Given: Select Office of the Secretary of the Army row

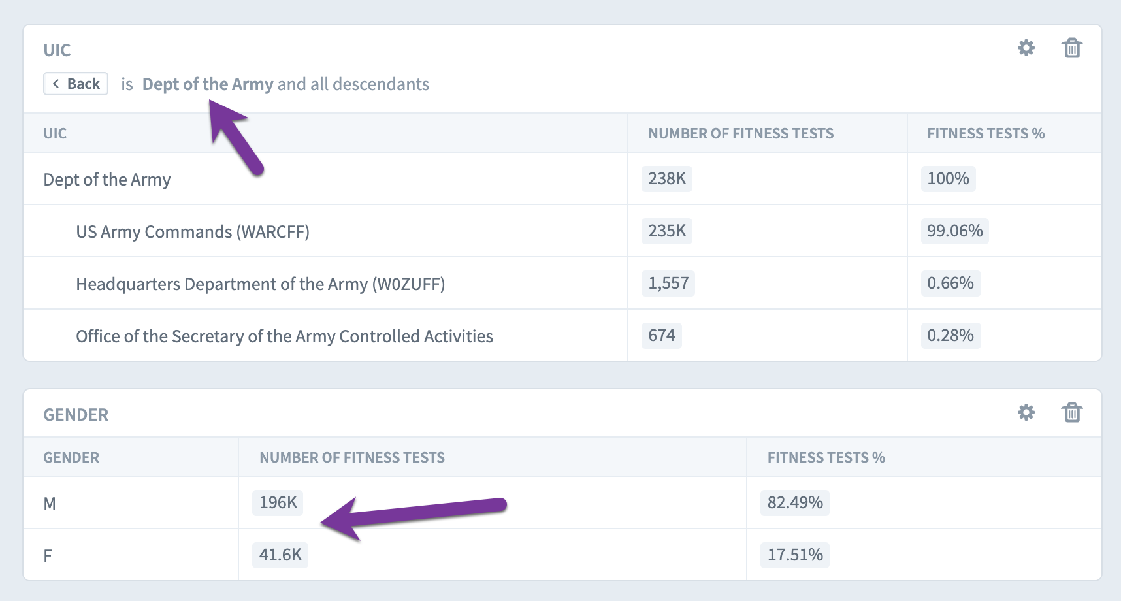Looking at the screenshot, I should [562, 335].
